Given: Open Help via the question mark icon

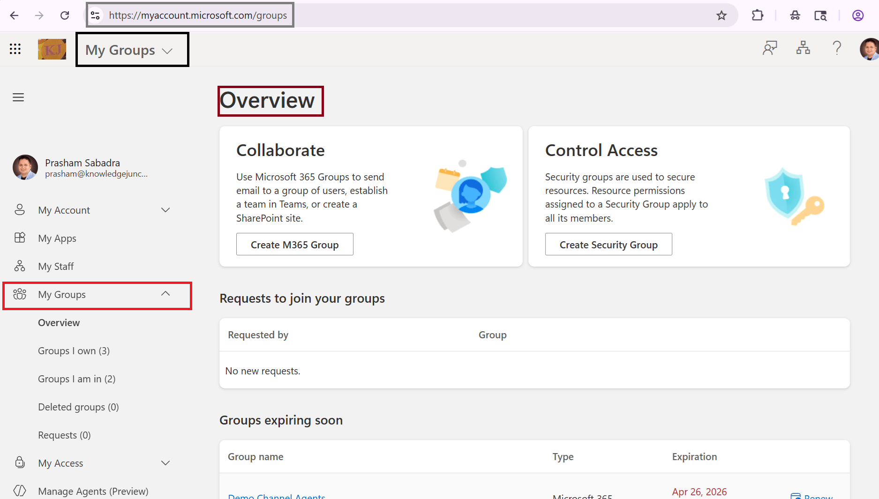Looking at the screenshot, I should pos(837,48).
